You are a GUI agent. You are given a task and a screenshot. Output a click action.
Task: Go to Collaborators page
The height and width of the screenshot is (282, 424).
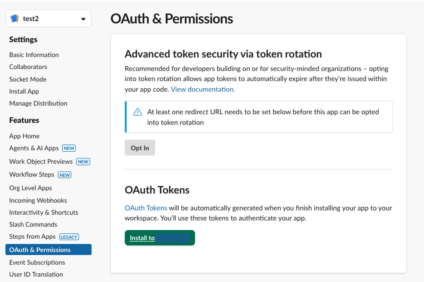28,67
